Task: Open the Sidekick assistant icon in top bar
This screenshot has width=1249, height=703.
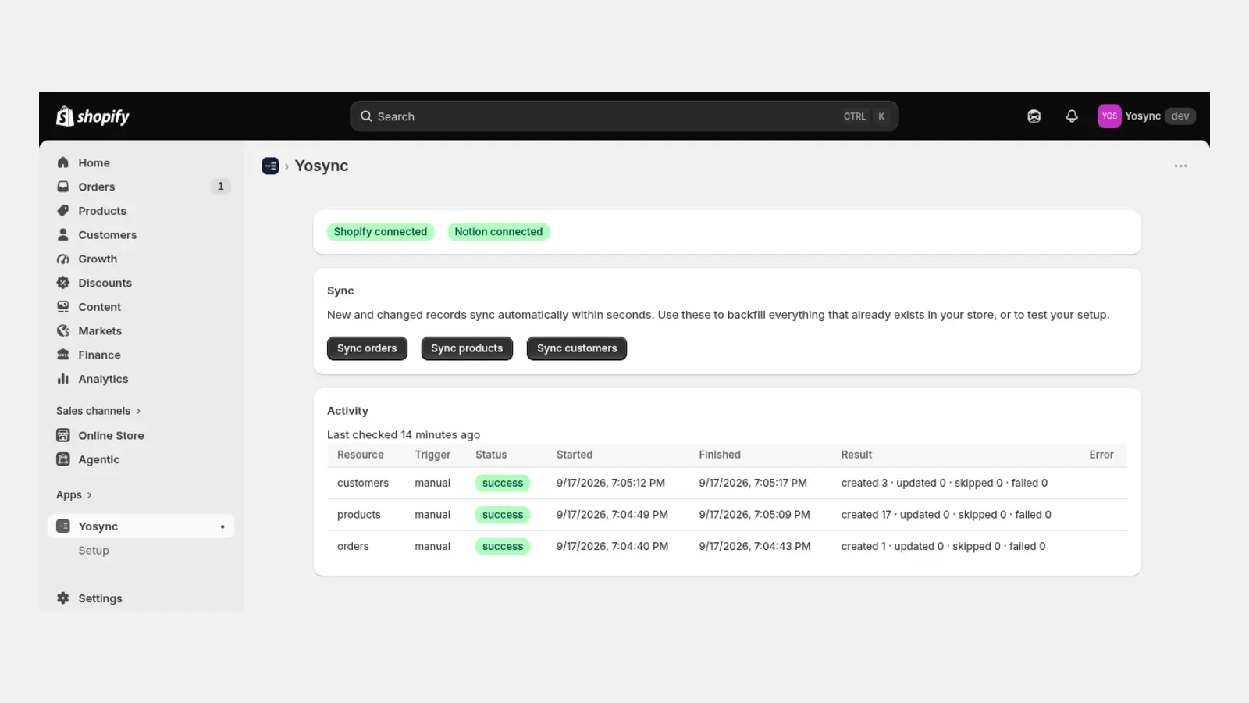Action: point(1034,116)
